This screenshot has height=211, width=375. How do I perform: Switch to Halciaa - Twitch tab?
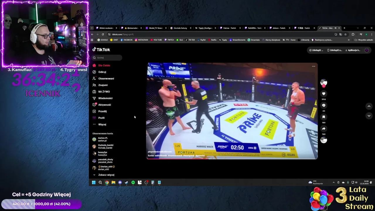pos(230,28)
